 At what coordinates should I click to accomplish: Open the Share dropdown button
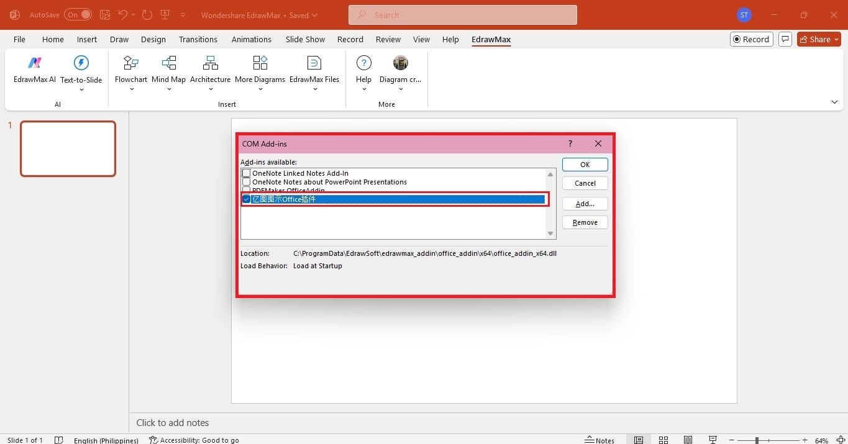(x=819, y=39)
